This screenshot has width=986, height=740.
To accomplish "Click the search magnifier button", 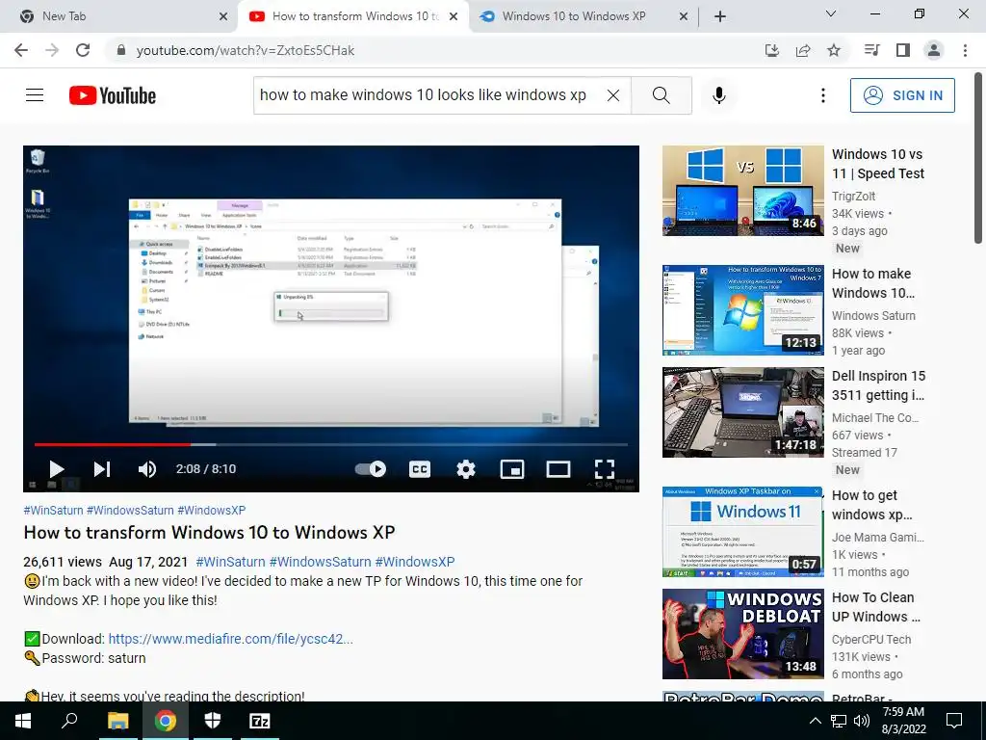I will pos(661,95).
